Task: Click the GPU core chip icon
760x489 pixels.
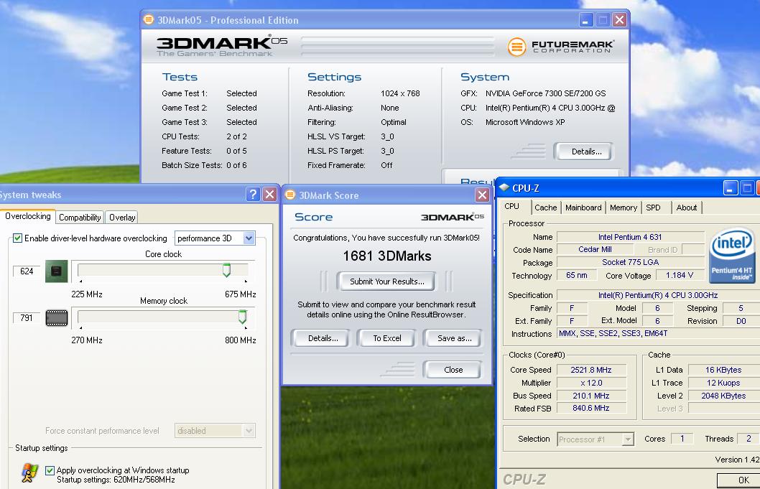Action: [x=56, y=271]
